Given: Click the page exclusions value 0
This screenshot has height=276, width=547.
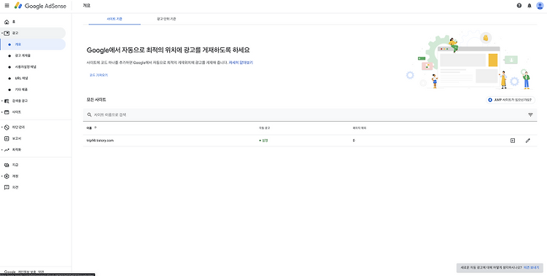Looking at the screenshot, I should [x=354, y=141].
